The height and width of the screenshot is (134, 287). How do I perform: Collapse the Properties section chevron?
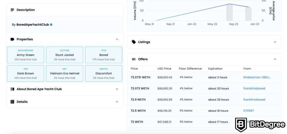tap(117, 39)
